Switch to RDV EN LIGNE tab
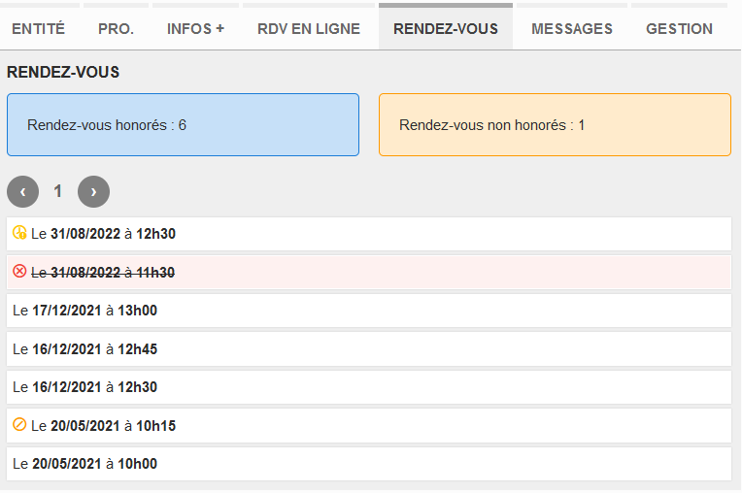742x493 pixels. (309, 29)
